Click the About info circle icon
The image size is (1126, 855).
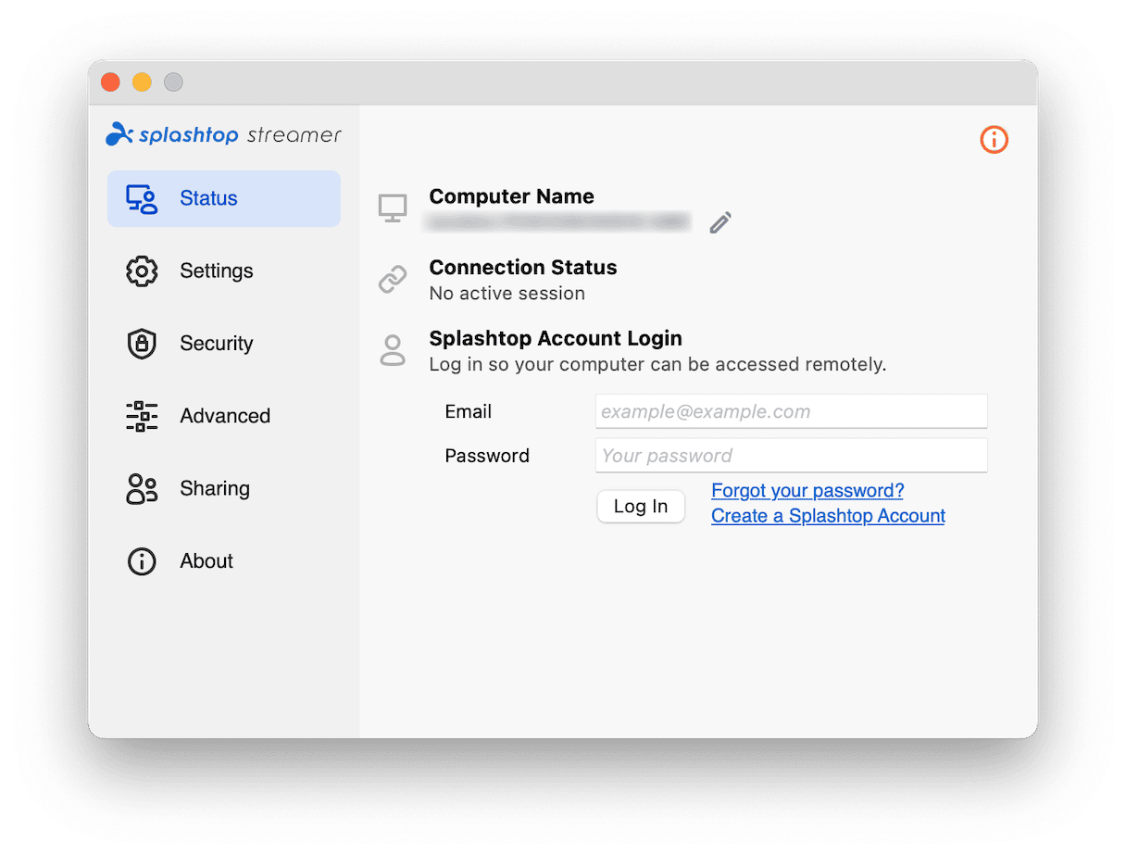click(142, 560)
